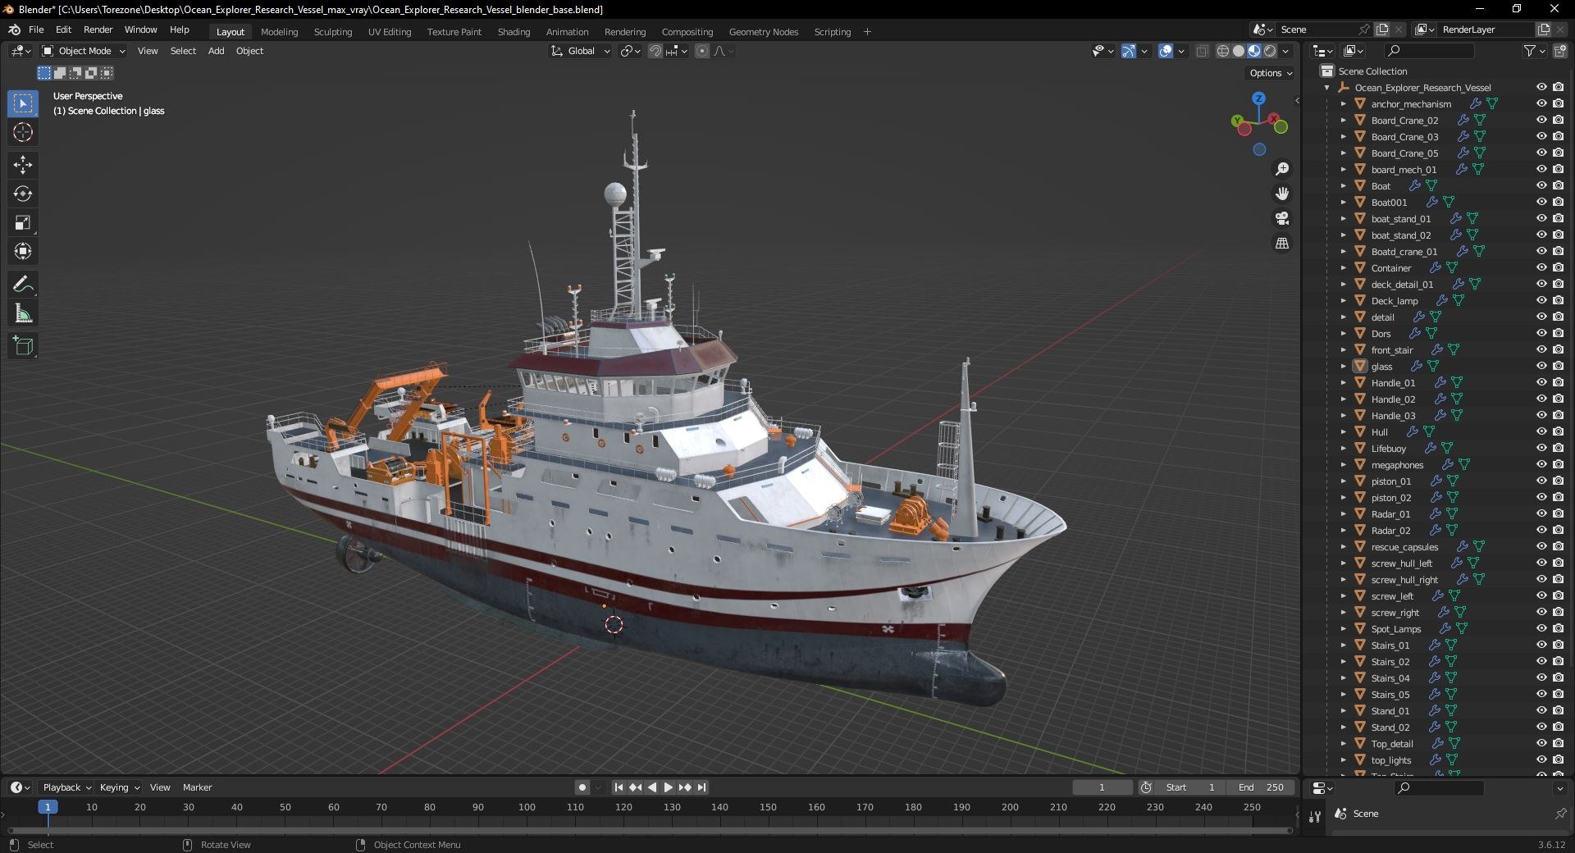Screen dimensions: 1575x853
Task: Disable Container in renders camera icon
Action: [1559, 268]
